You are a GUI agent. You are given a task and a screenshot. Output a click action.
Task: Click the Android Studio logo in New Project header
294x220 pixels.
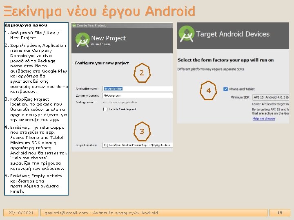(x=82, y=40)
